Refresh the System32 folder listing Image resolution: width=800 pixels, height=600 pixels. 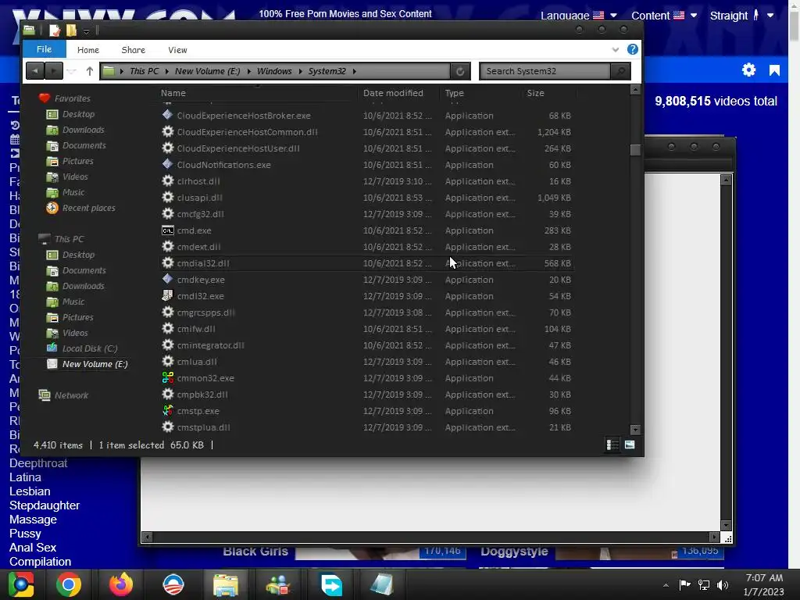[460, 71]
